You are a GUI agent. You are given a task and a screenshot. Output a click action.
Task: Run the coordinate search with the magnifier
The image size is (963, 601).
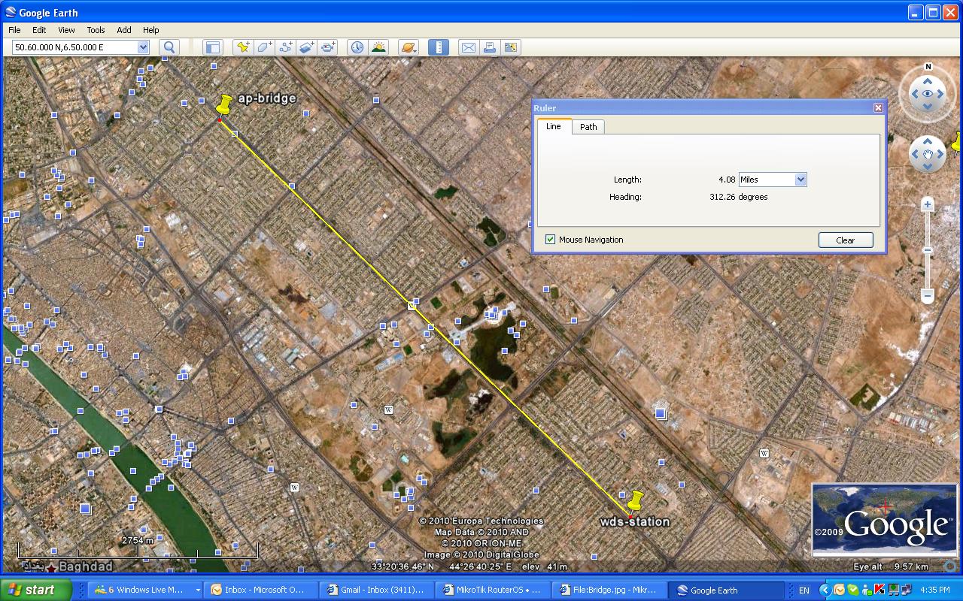point(169,47)
